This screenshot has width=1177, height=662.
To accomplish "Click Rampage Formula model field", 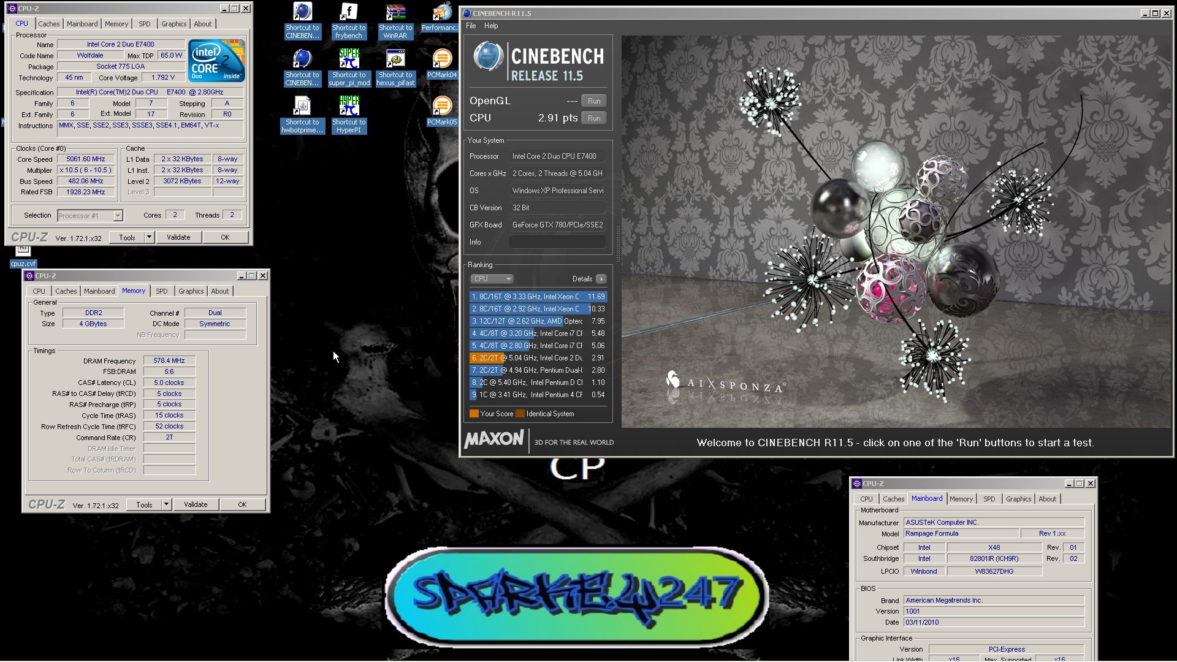I will click(x=961, y=534).
